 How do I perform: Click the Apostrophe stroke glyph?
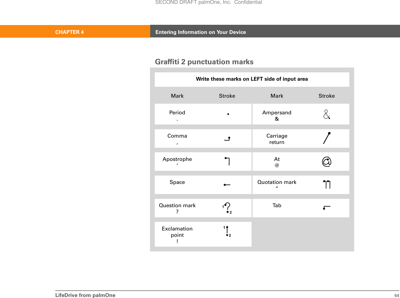tap(227, 161)
